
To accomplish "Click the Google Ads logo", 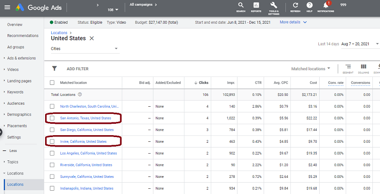I will tap(38, 8).
